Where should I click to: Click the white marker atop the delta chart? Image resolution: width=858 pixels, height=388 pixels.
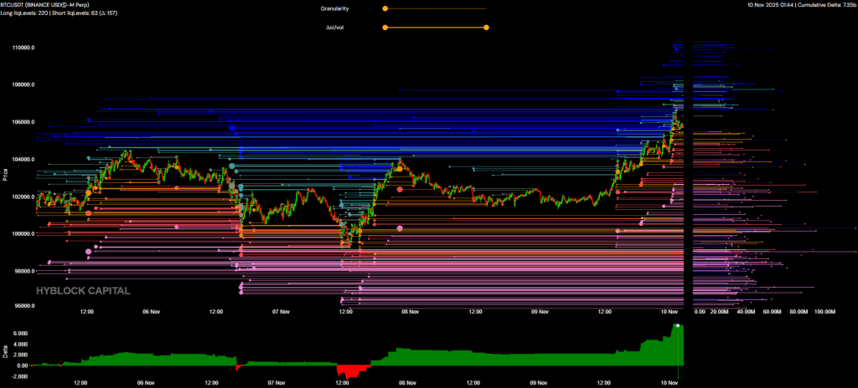pos(678,325)
